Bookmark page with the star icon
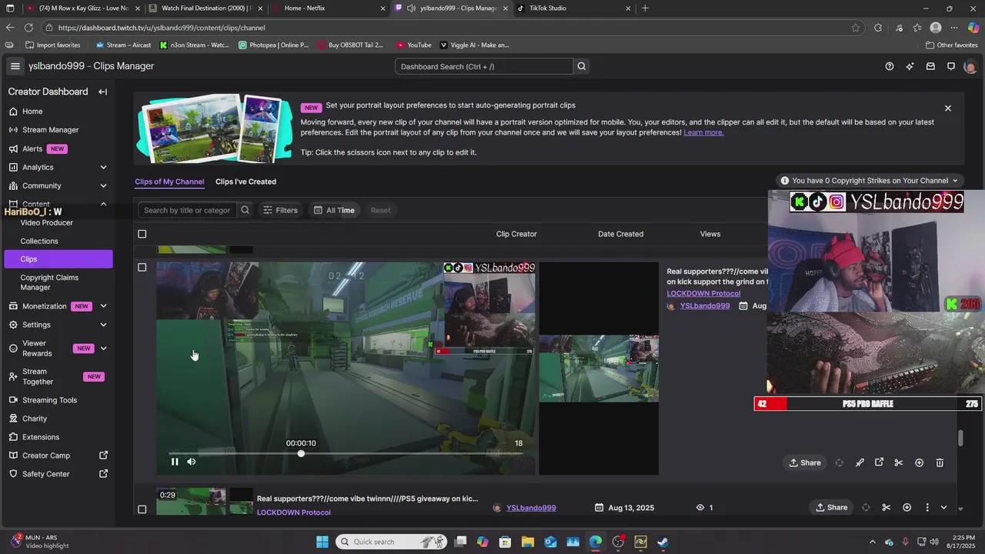The width and height of the screenshot is (985, 554). (x=856, y=28)
